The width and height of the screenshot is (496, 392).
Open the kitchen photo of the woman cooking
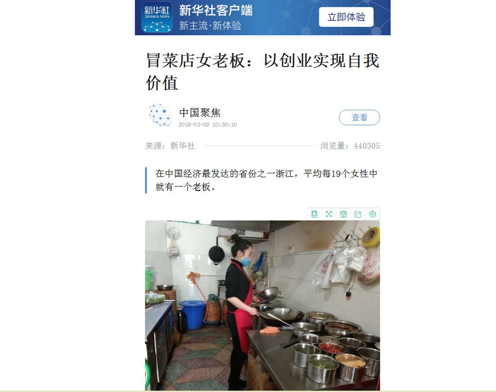263,306
